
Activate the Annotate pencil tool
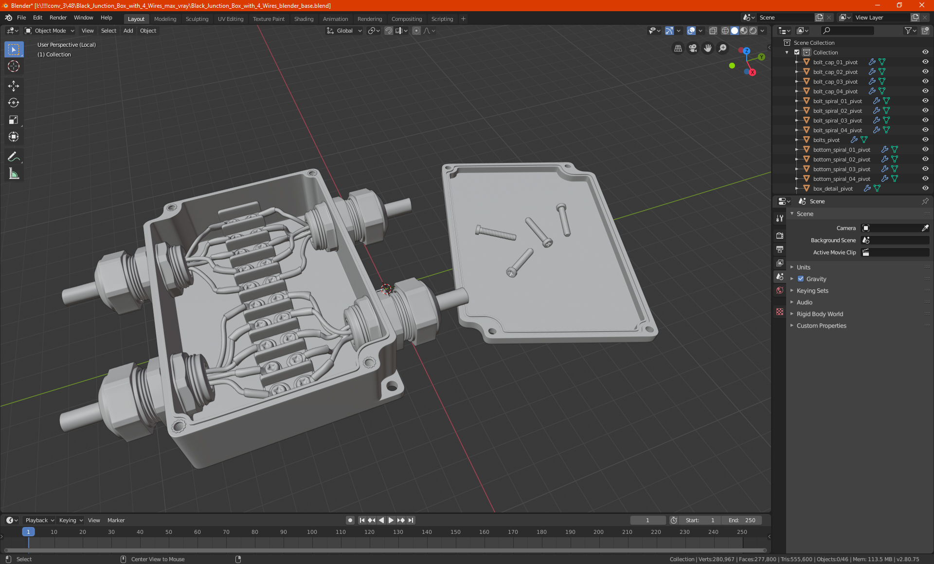pyautogui.click(x=14, y=157)
